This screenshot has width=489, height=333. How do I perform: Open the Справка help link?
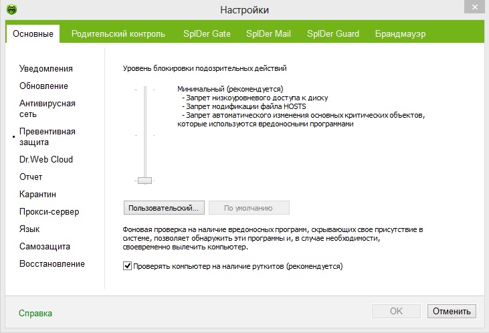click(x=35, y=313)
